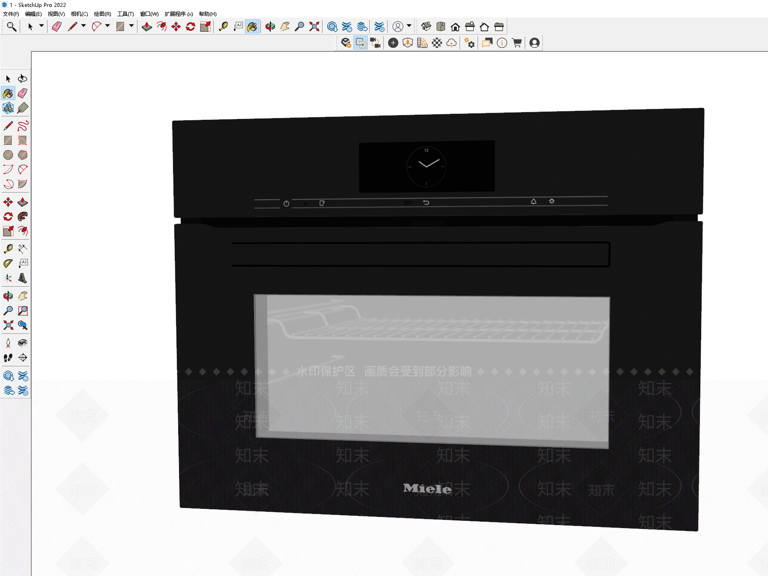Click the glass door window of oven model
This screenshot has height=576, width=768.
coord(432,372)
